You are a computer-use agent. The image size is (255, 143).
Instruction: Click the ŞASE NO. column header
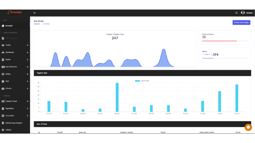coord(82,132)
